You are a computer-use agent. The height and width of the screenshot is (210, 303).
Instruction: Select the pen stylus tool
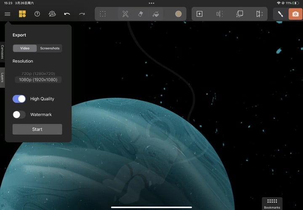(x=280, y=14)
